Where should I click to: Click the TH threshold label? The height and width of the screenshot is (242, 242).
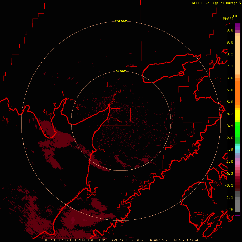point(231,209)
